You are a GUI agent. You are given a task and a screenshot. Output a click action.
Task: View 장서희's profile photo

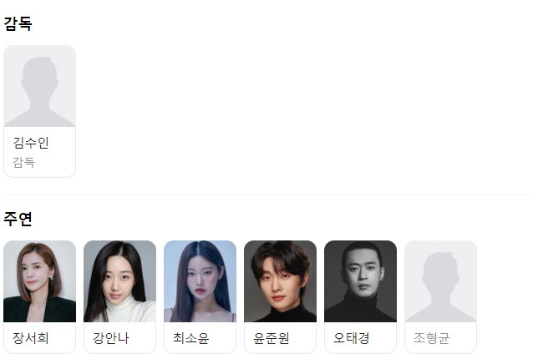pyautogui.click(x=40, y=281)
